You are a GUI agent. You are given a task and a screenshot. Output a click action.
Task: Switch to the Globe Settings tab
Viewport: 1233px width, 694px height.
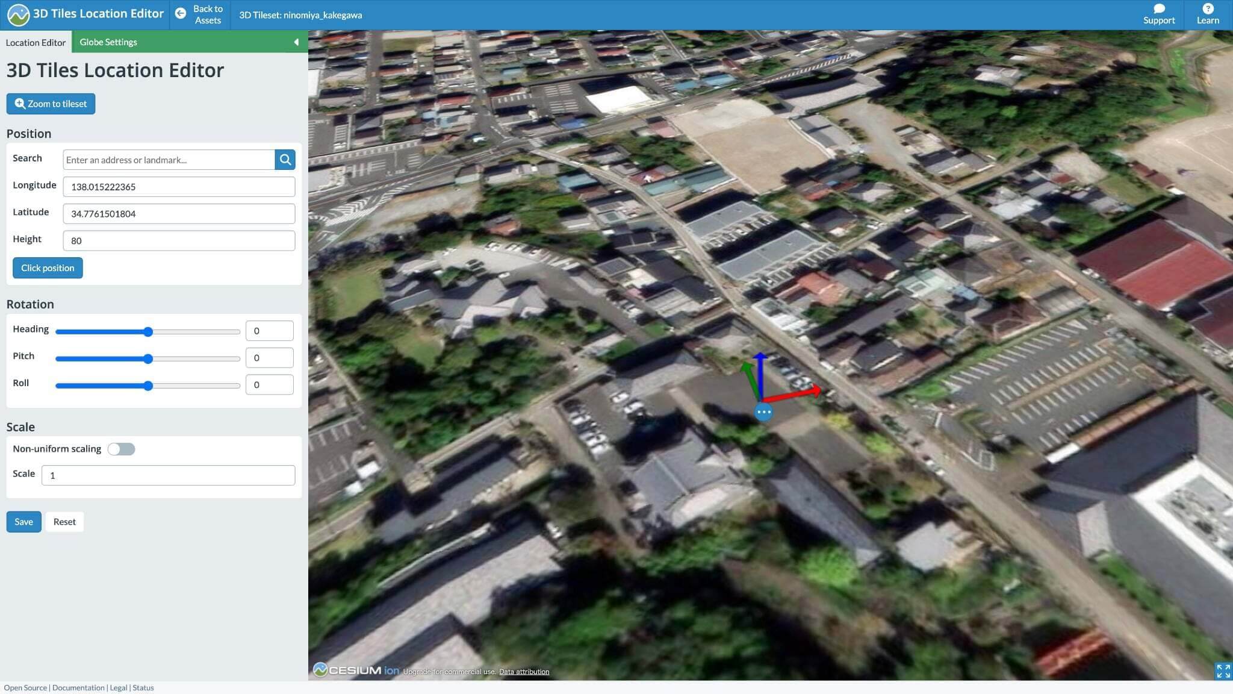tap(108, 42)
